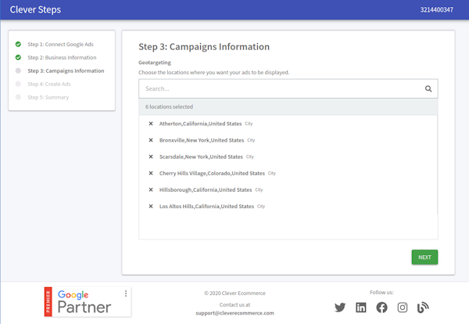
Task: Remove Atherton, California location
Action: [x=151, y=124]
